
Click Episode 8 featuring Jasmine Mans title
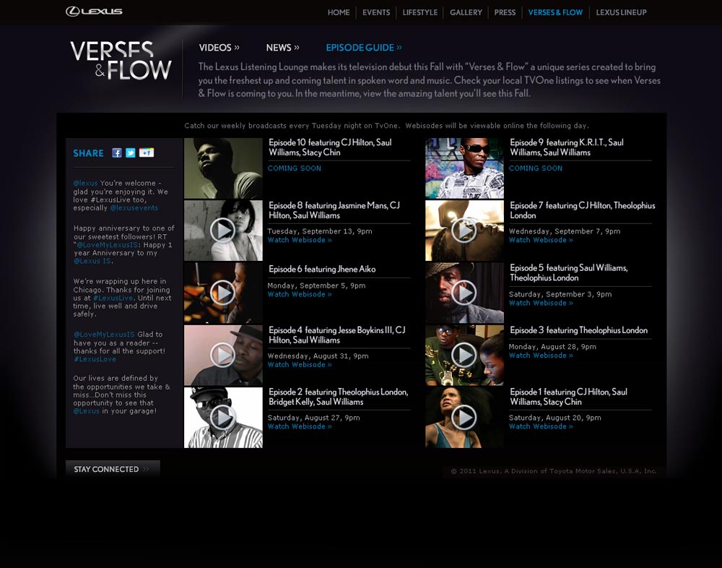(x=334, y=210)
